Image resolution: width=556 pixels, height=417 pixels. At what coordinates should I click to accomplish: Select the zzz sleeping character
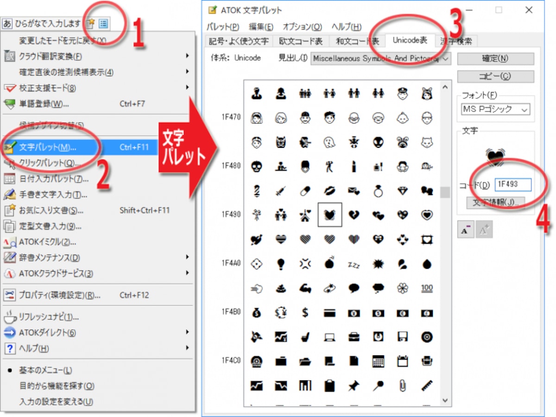[x=354, y=265]
